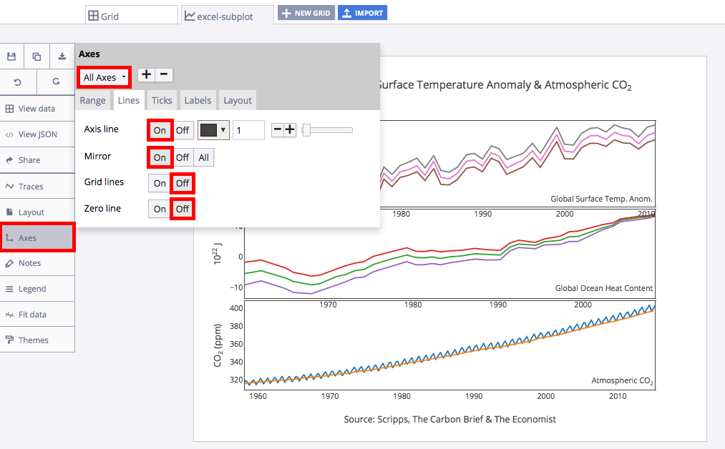Redo the last change

[x=56, y=82]
